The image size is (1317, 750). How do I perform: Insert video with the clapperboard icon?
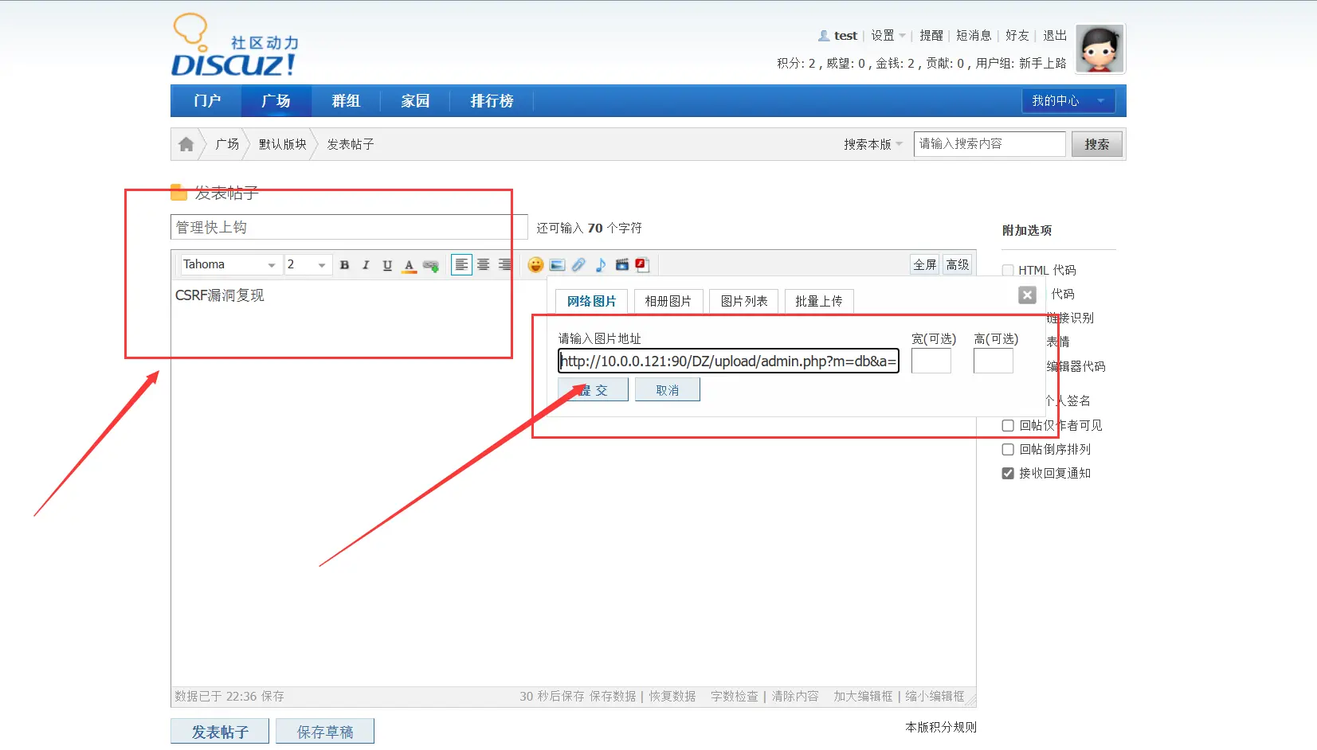(622, 264)
